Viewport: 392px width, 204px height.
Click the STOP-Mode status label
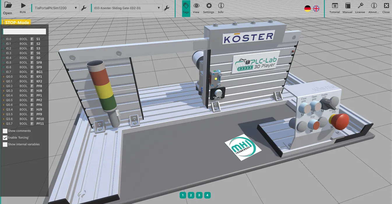[17, 22]
